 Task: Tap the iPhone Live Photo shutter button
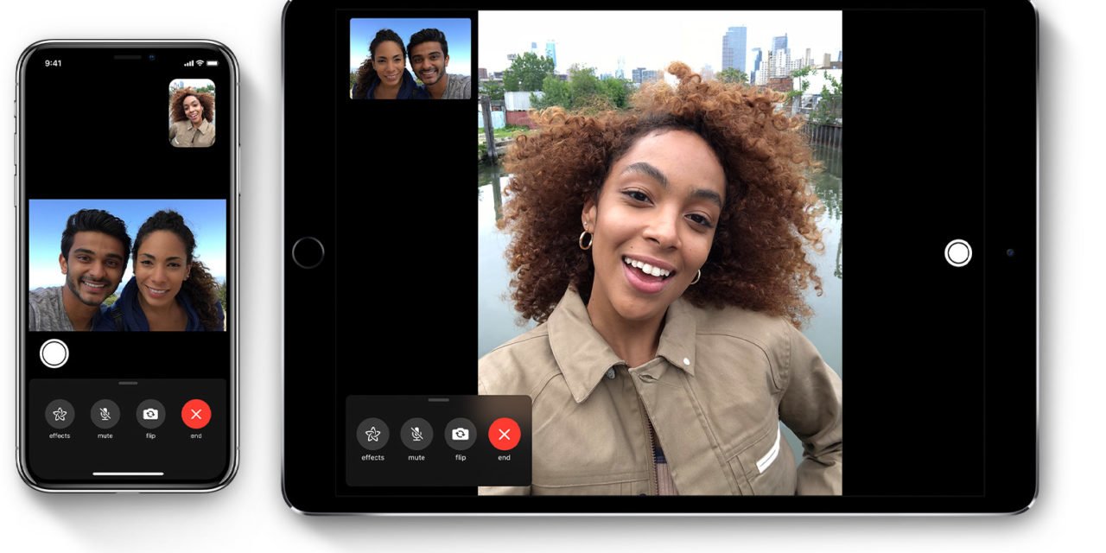[54, 353]
